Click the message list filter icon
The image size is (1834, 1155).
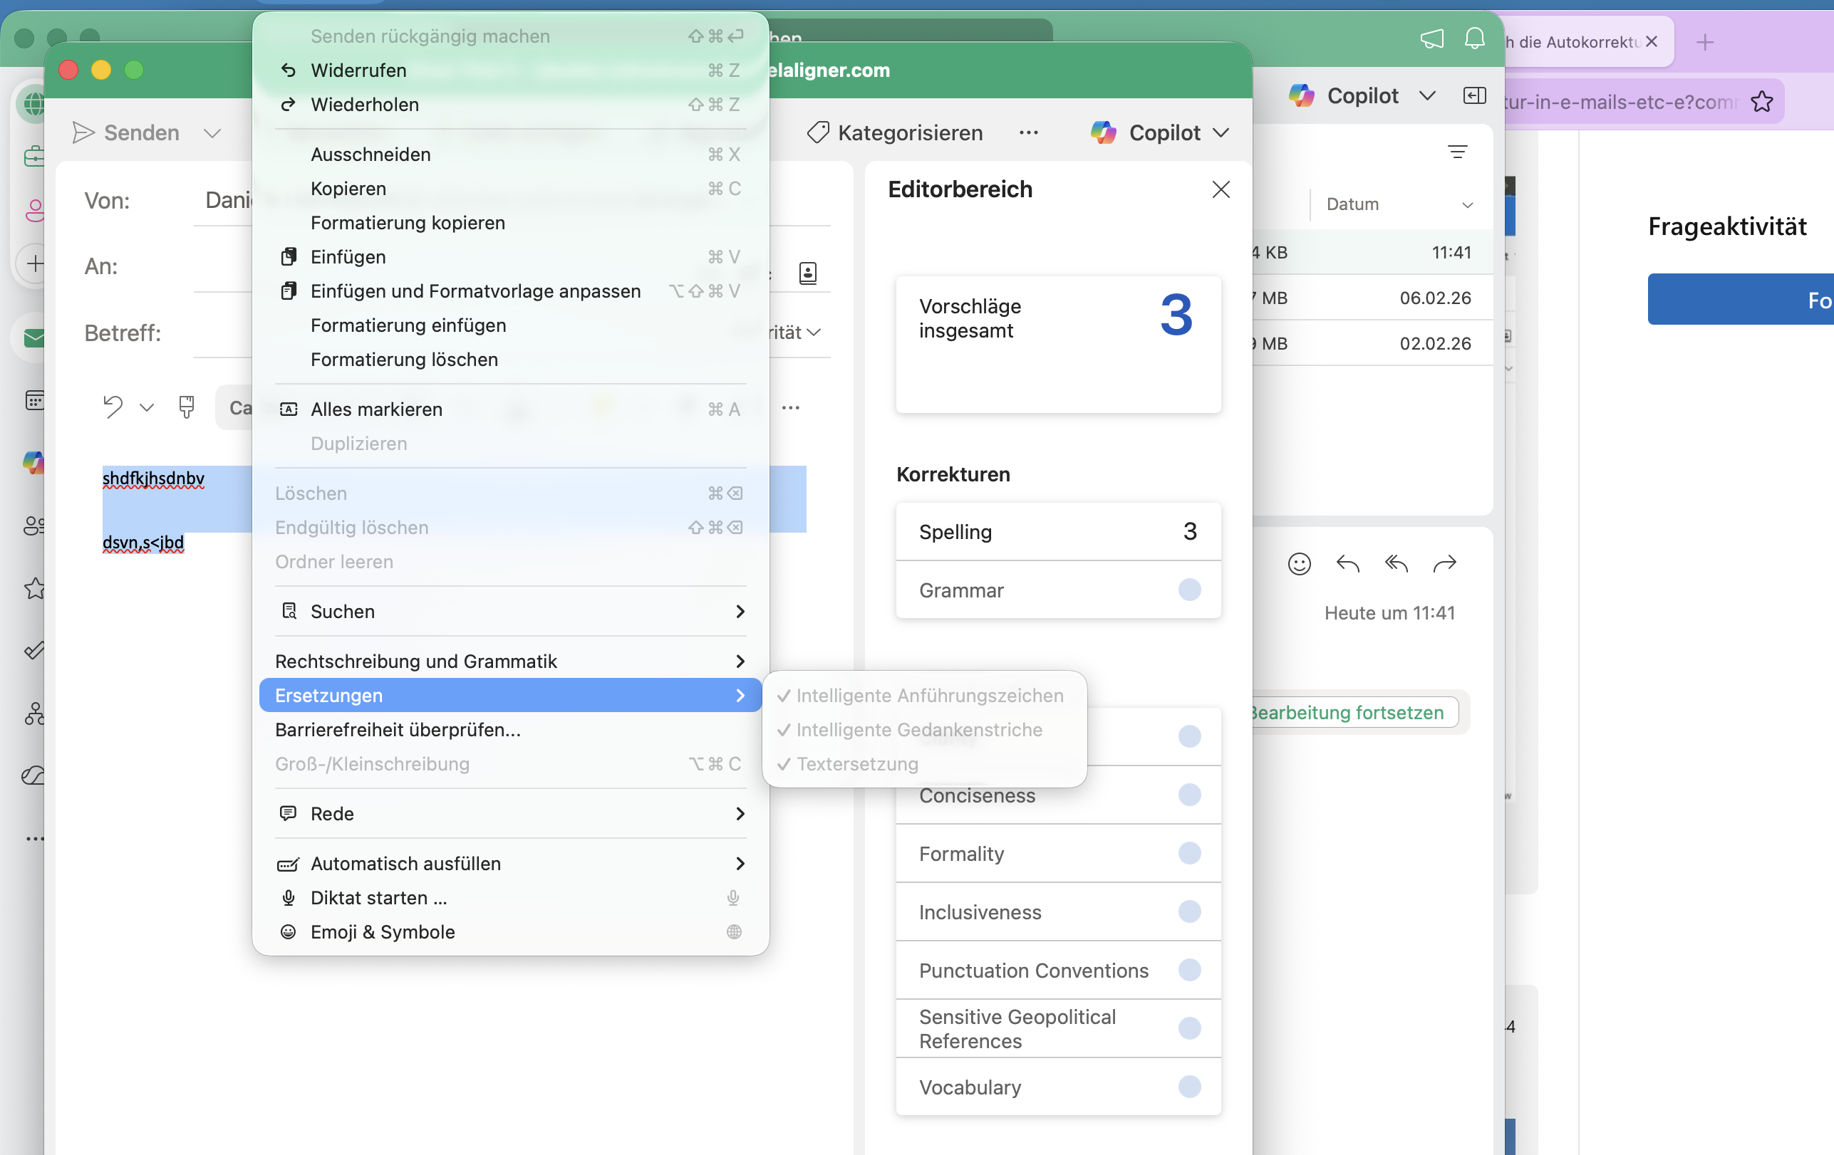[x=1457, y=152]
